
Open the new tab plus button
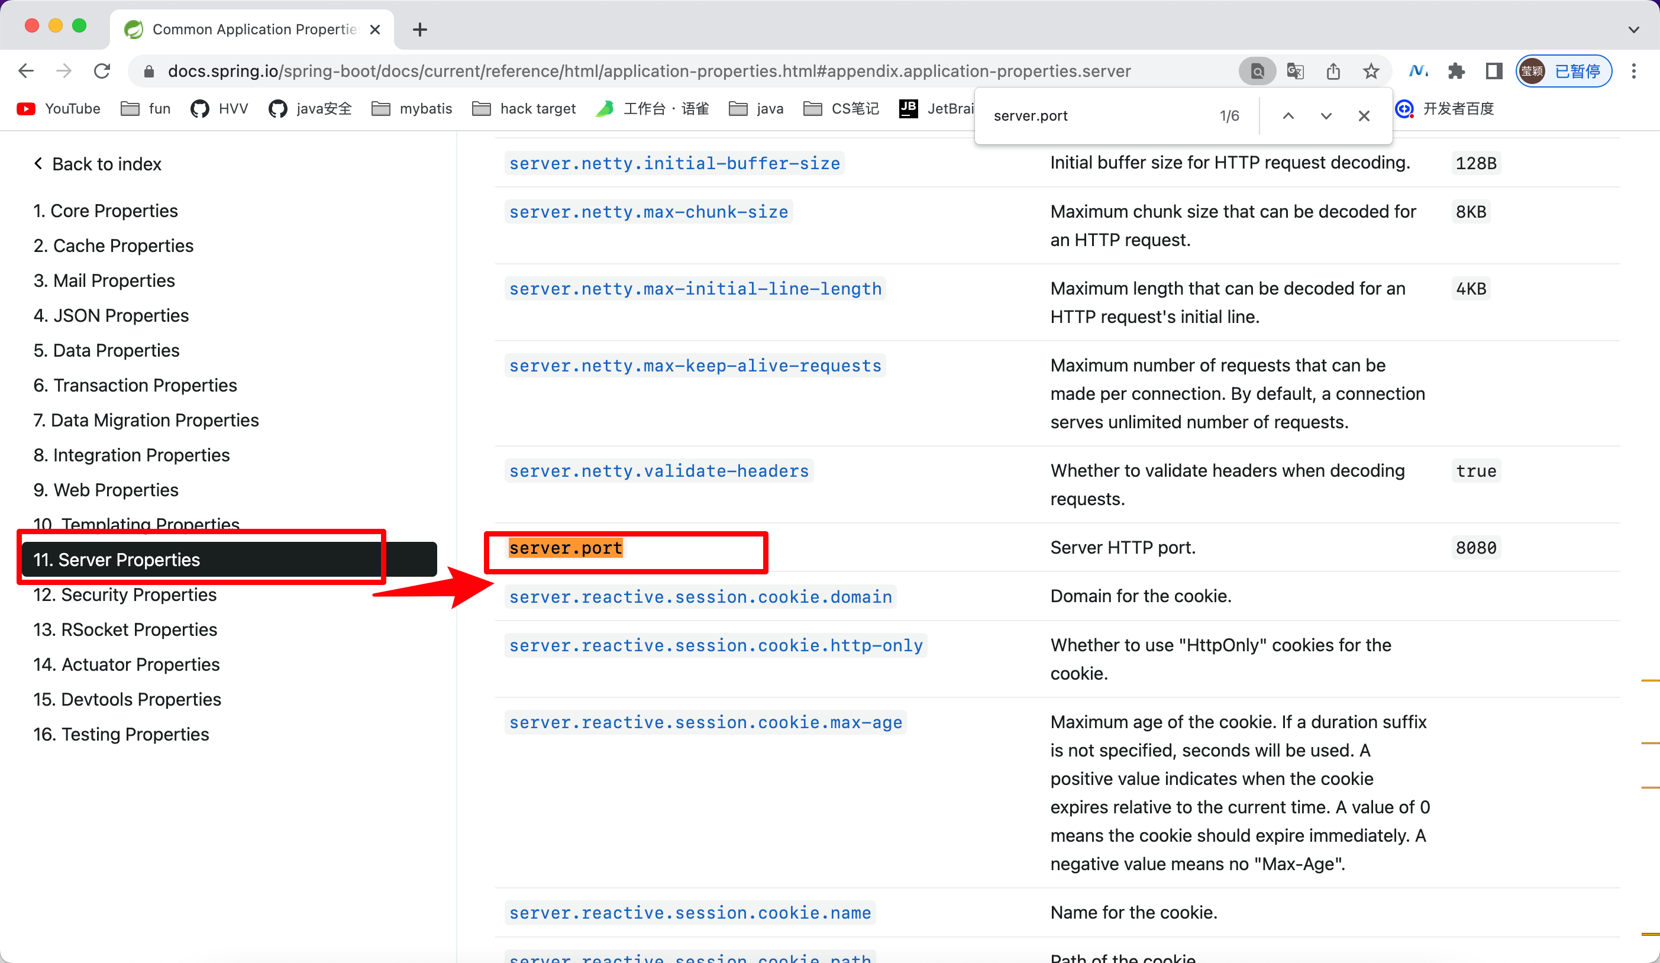coord(419,30)
